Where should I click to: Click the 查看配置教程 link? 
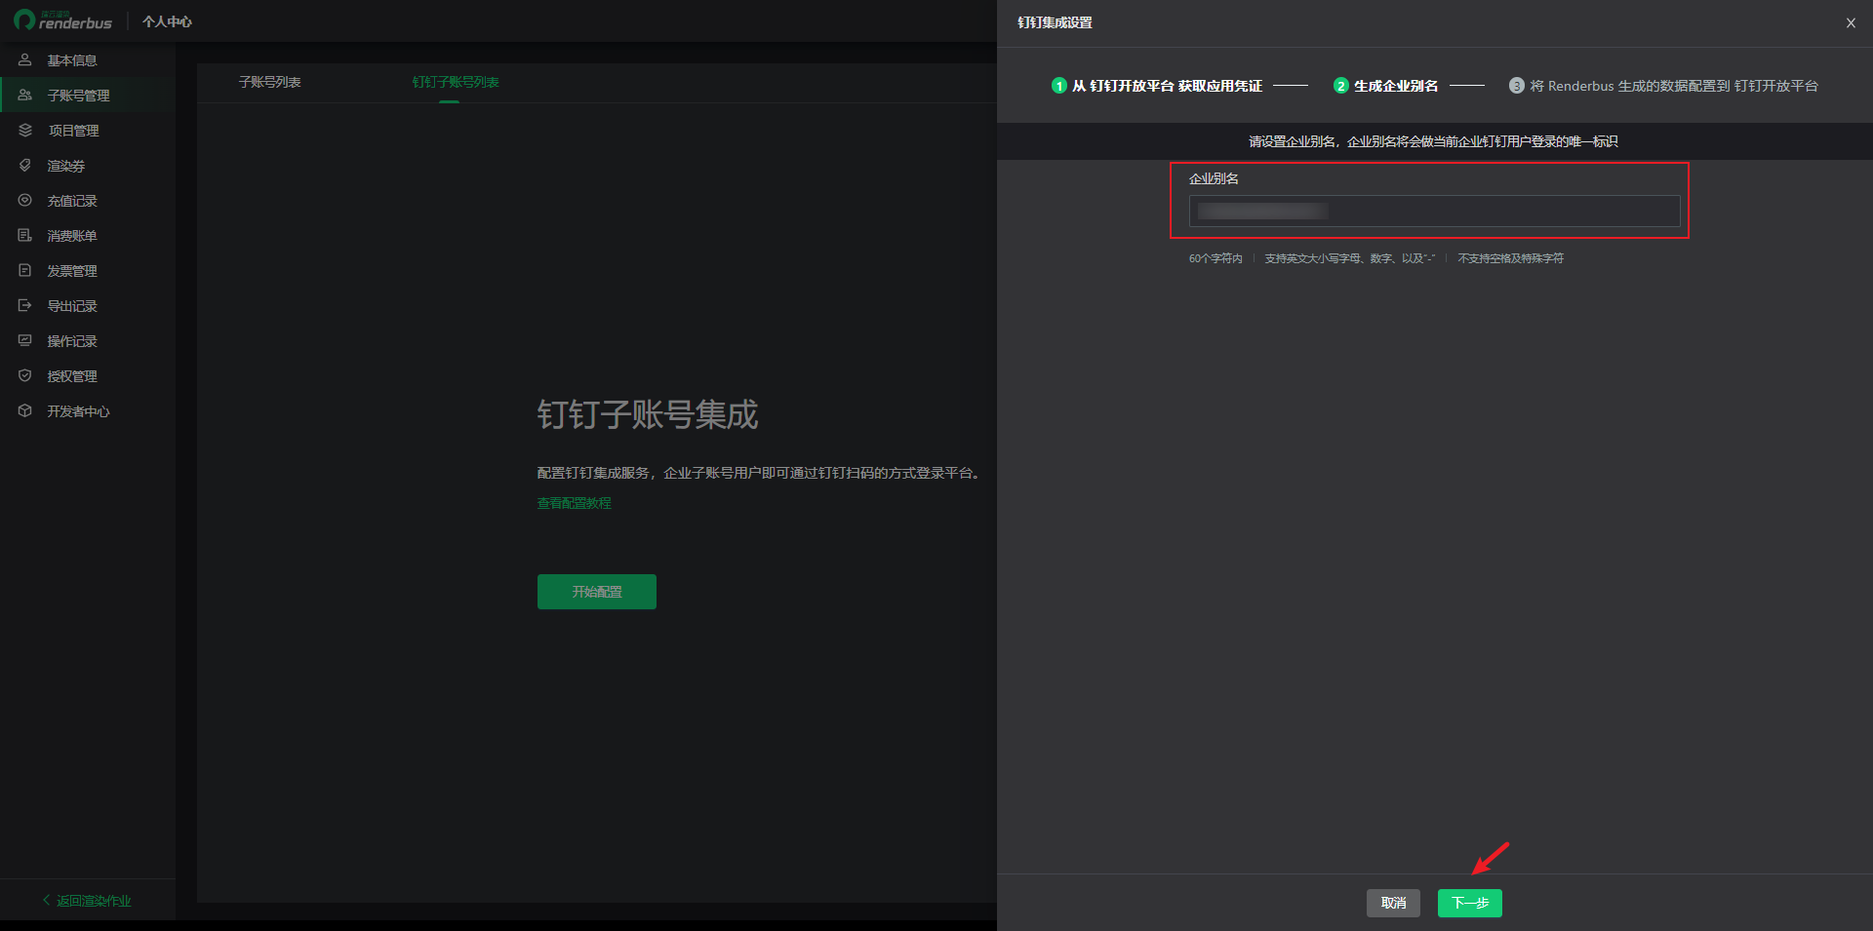[574, 503]
